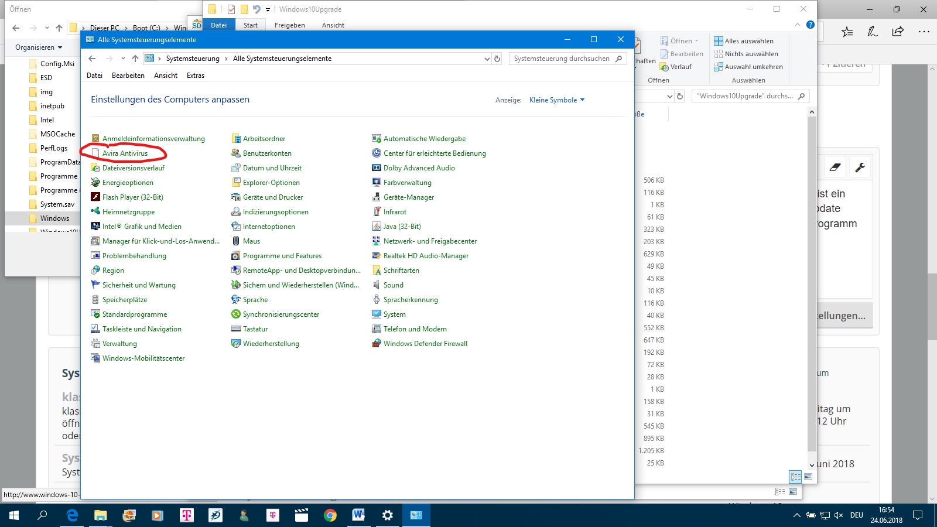This screenshot has width=937, height=527.
Task: Click the Benutzerkonten icon
Action: 236,153
